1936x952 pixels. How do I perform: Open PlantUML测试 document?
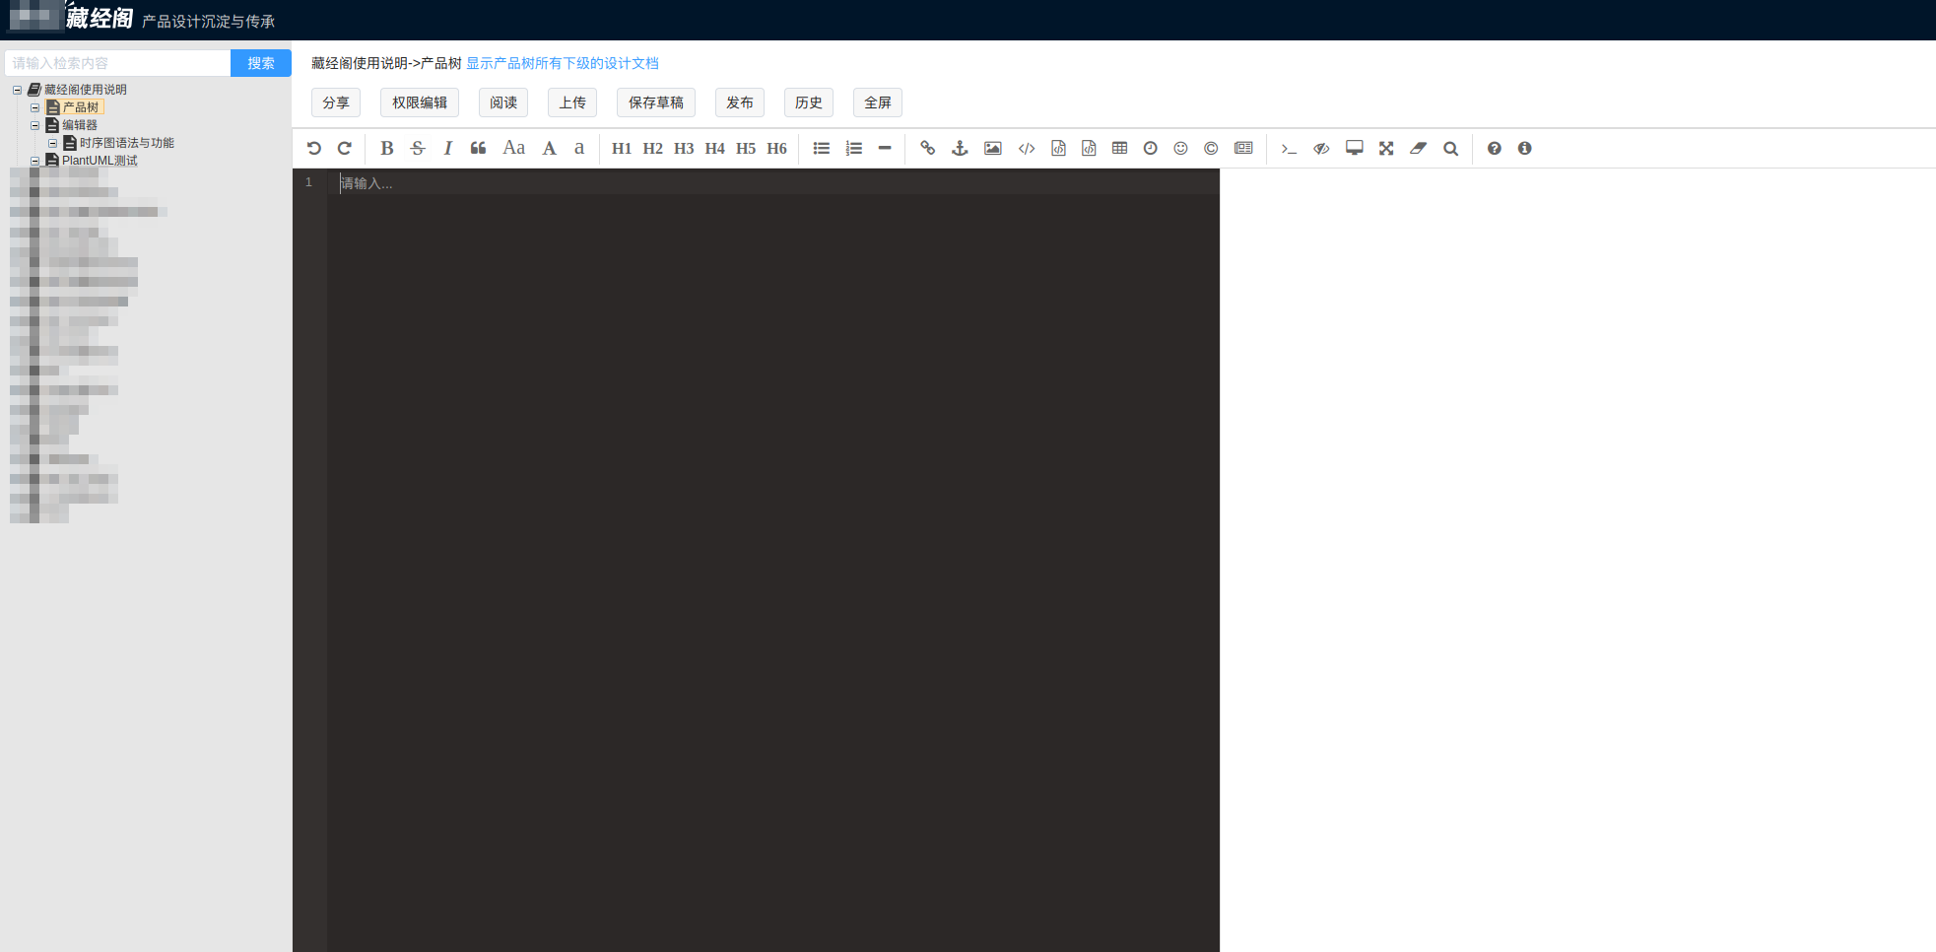click(100, 161)
